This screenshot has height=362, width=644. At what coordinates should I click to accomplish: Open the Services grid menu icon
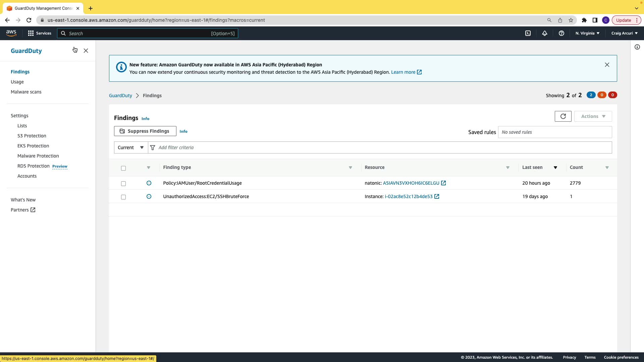31,33
